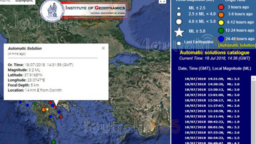Select the 14:30:20 ML: 2.0 catalogue entry
This screenshot has height=144, width=256.
212,84
